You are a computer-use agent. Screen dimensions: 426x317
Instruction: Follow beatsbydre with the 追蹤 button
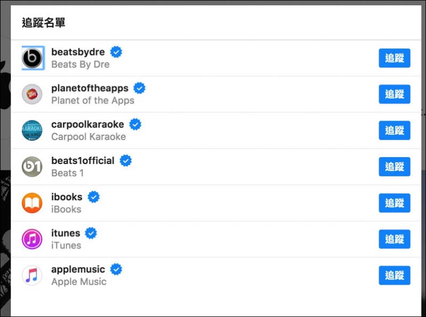[395, 58]
